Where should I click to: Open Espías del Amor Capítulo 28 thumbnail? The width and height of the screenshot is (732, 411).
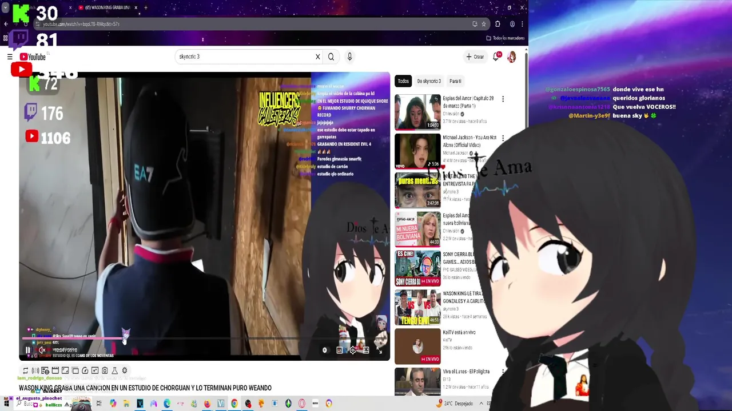pos(417,112)
